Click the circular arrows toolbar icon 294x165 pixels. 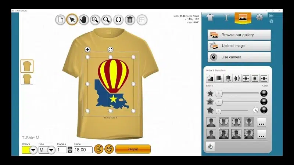point(118,20)
